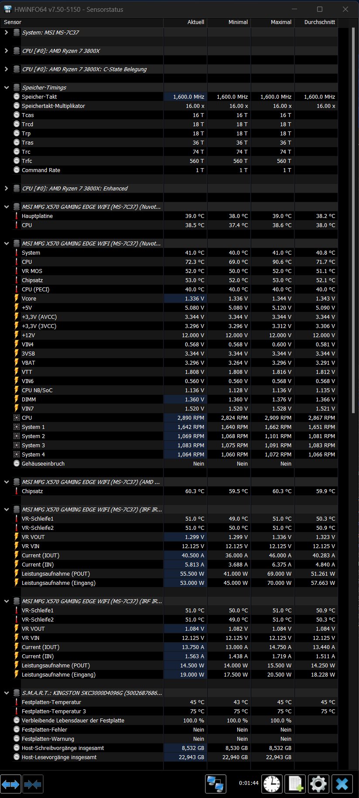Select the VBAT voltage row
Image resolution: width=359 pixels, height=798 pixels.
pyautogui.click(x=169, y=363)
